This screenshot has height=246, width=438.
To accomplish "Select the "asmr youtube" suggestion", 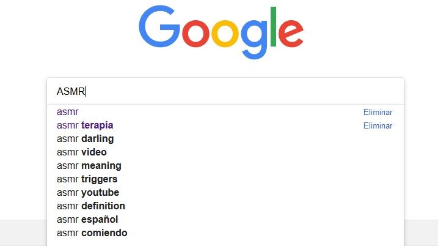I will (x=88, y=193).
